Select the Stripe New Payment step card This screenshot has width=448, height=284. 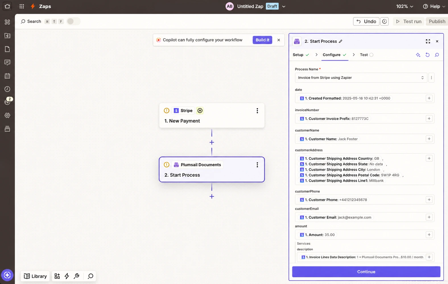pos(212,115)
